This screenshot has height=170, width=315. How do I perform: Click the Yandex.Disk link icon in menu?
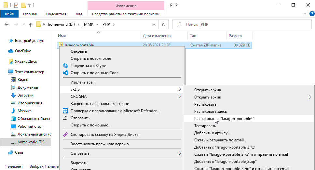[65, 134]
